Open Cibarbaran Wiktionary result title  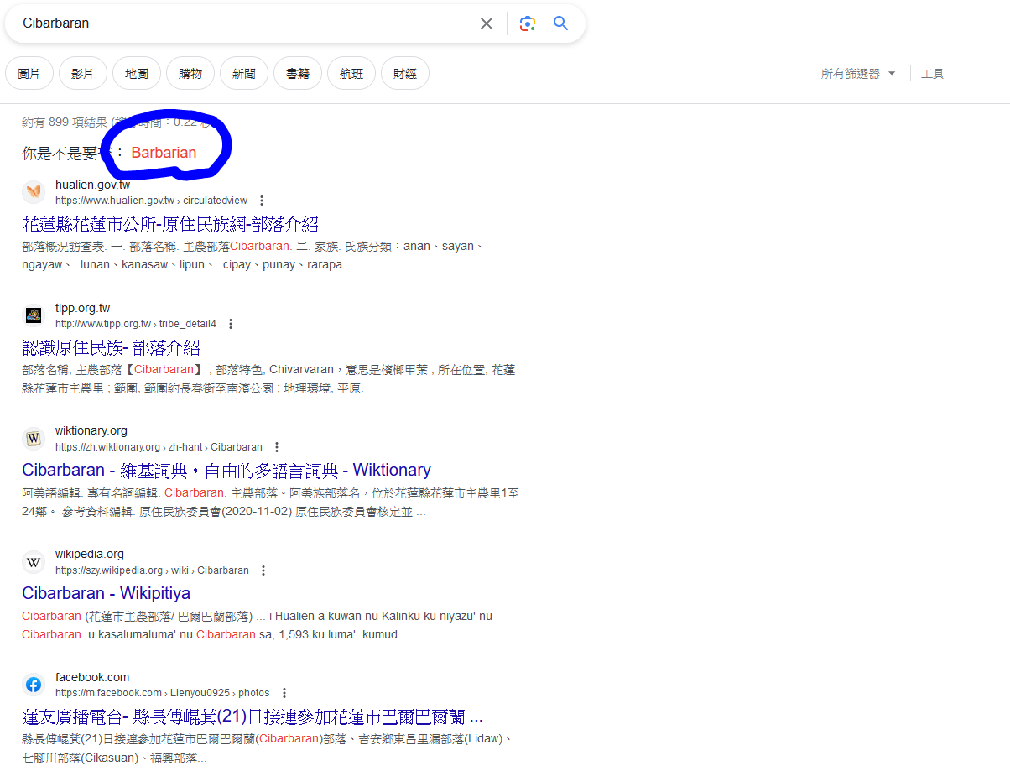pos(226,470)
